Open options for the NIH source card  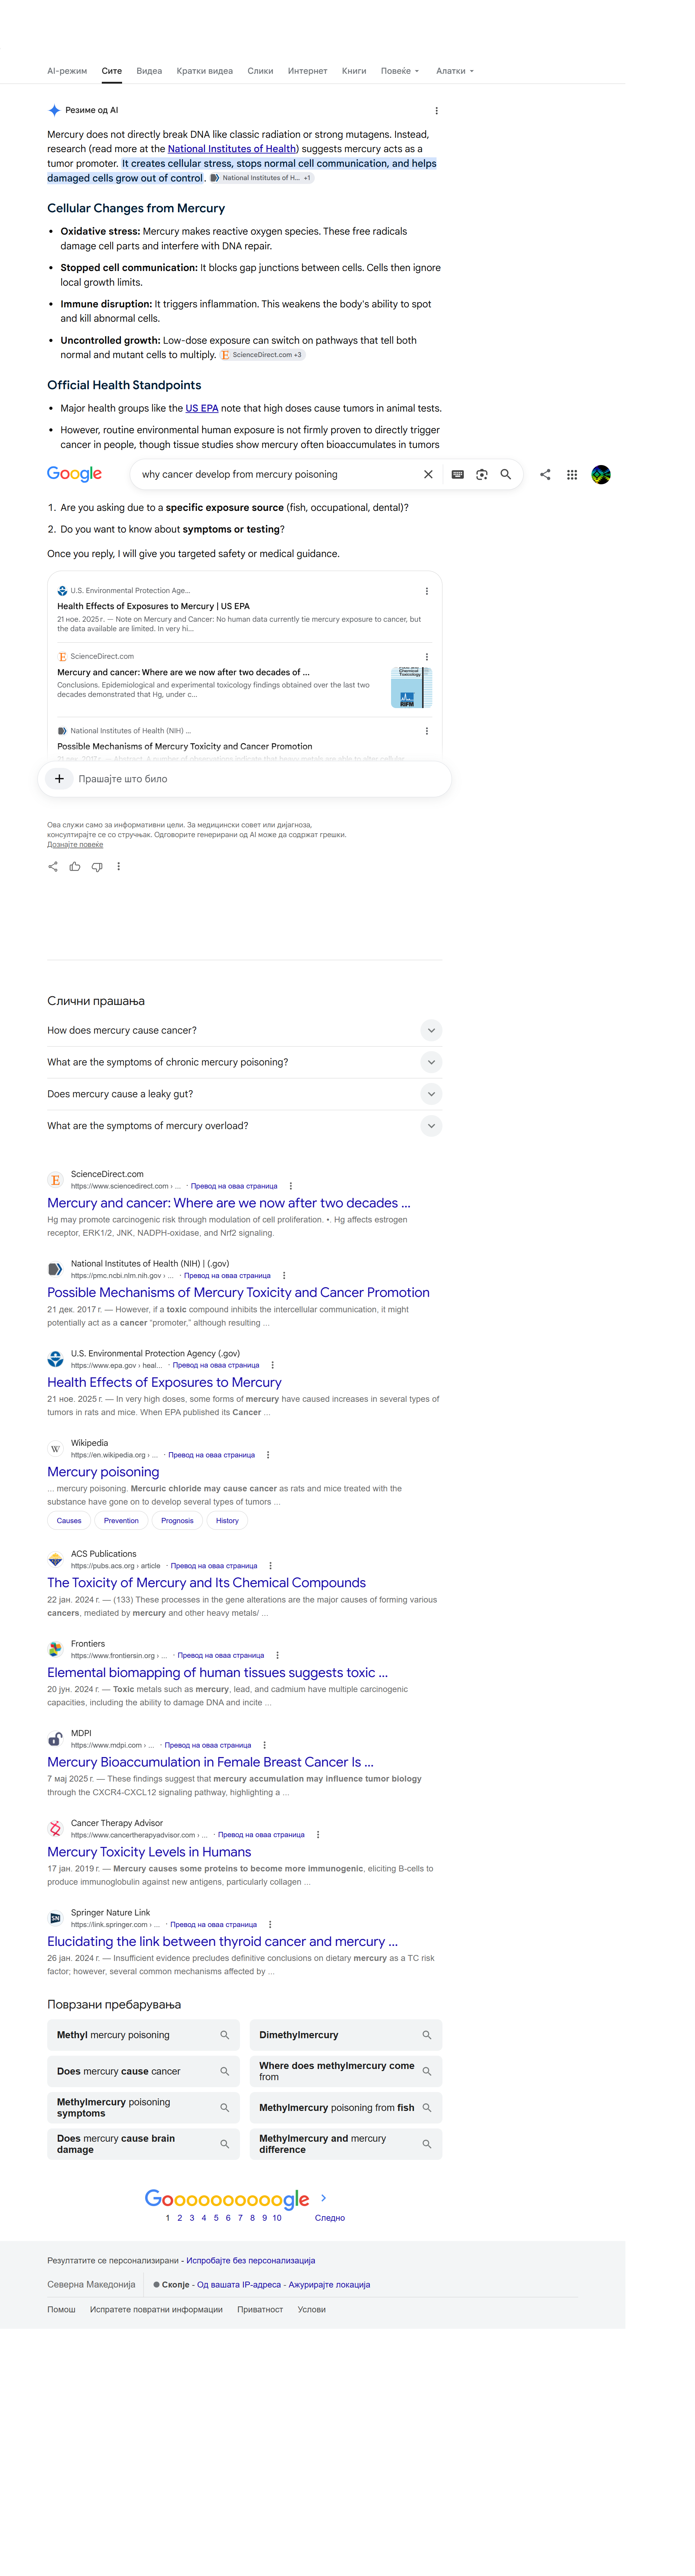[427, 731]
